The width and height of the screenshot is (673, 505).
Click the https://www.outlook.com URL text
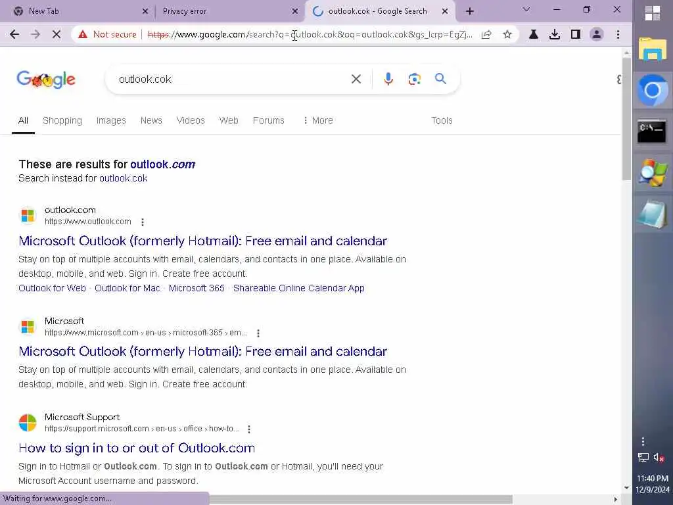coord(88,222)
